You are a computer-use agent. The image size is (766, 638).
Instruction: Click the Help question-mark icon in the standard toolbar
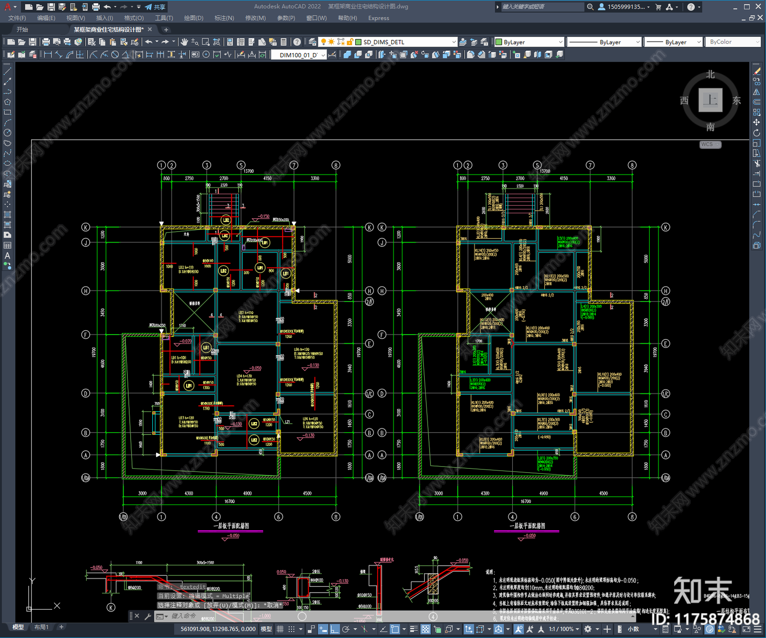pos(297,42)
